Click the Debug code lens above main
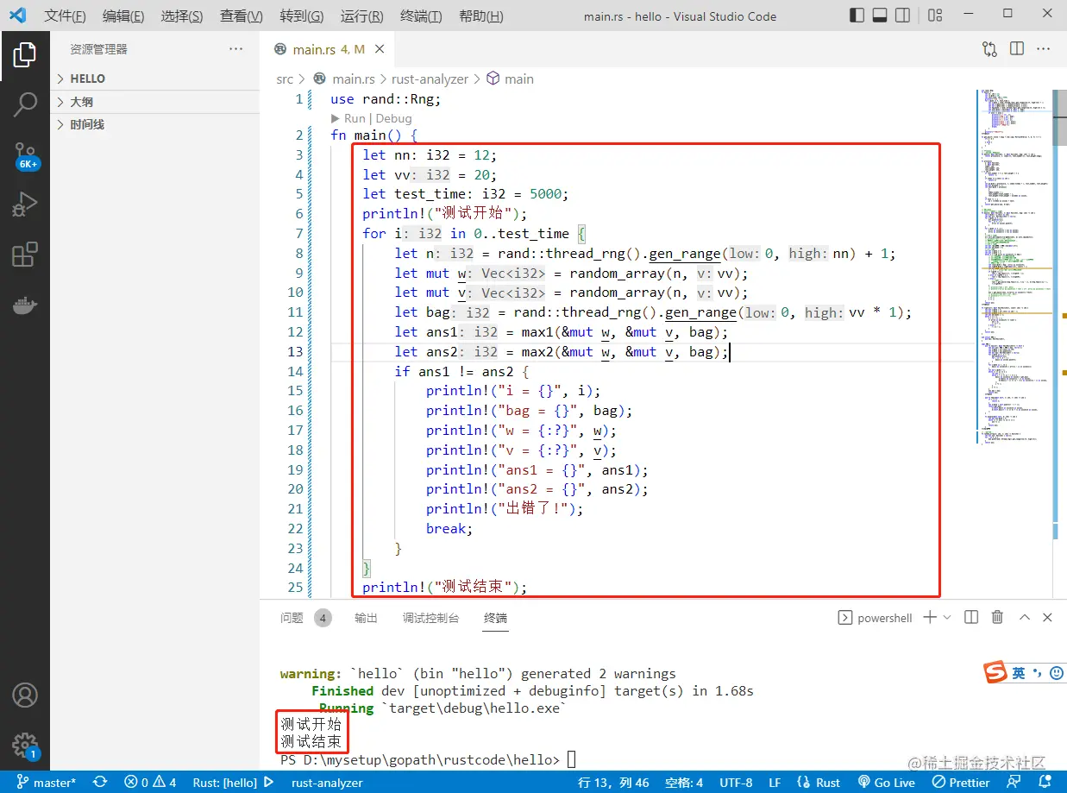This screenshot has width=1067, height=793. coord(394,118)
